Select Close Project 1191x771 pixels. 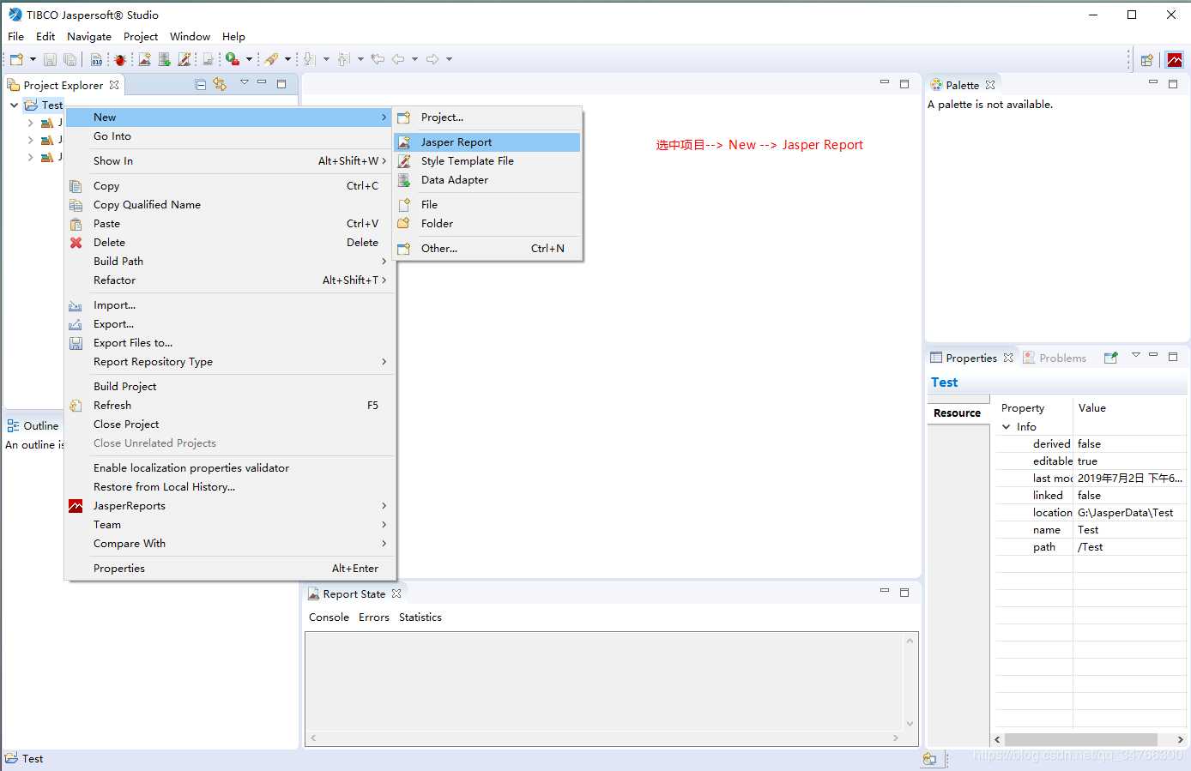(230, 424)
